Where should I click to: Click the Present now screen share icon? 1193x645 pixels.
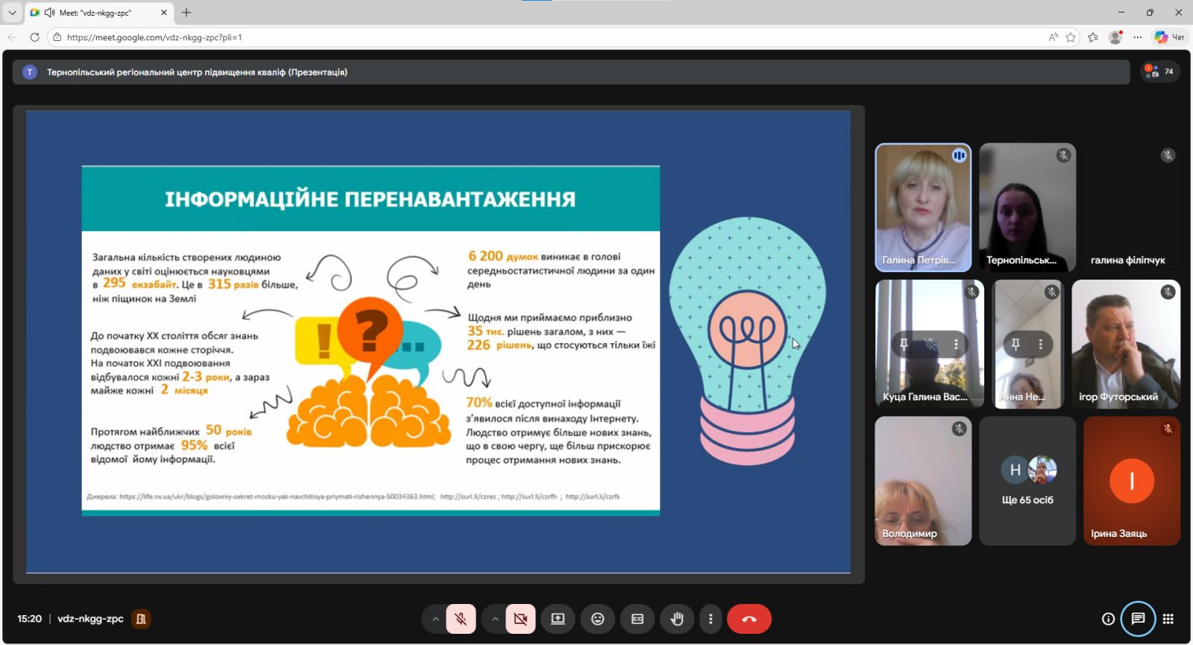point(558,619)
